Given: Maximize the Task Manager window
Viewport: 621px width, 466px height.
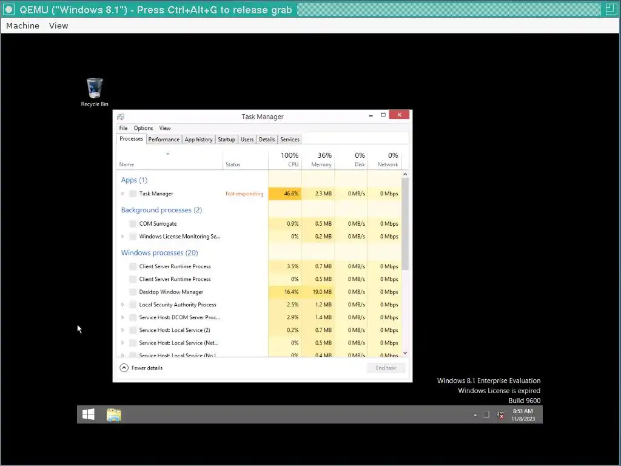Looking at the screenshot, I should [x=383, y=115].
